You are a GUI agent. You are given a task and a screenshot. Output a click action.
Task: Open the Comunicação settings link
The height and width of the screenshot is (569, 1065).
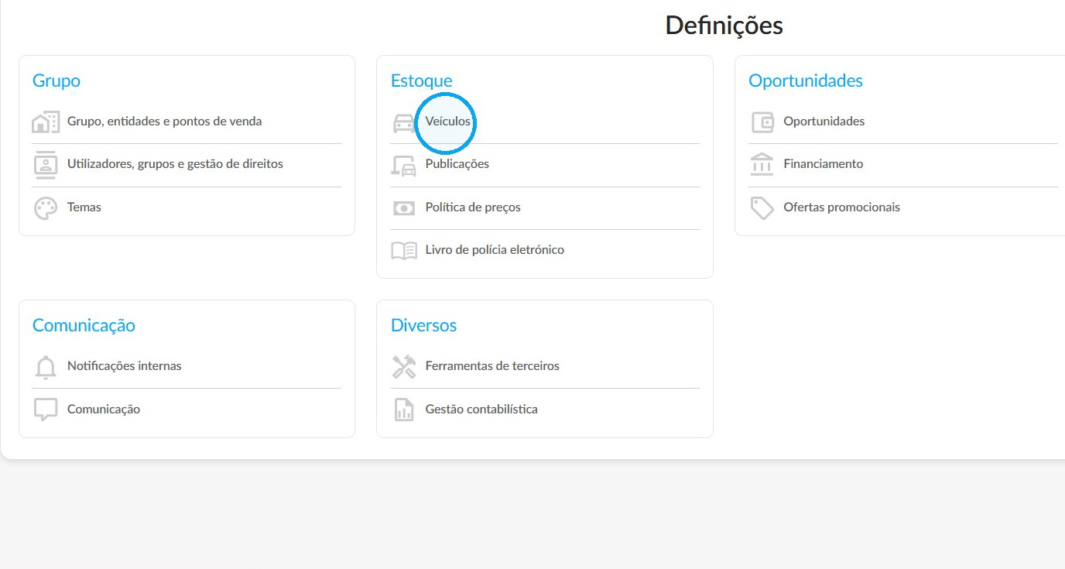tap(104, 410)
